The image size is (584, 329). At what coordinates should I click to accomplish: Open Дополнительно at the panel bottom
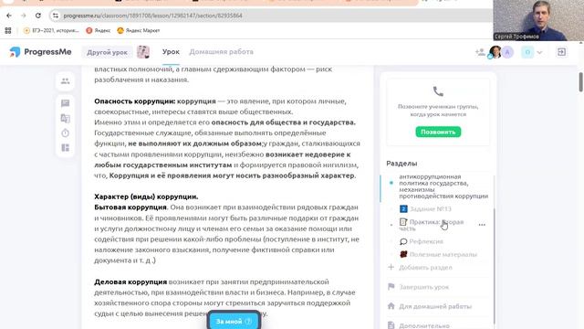coord(423,325)
